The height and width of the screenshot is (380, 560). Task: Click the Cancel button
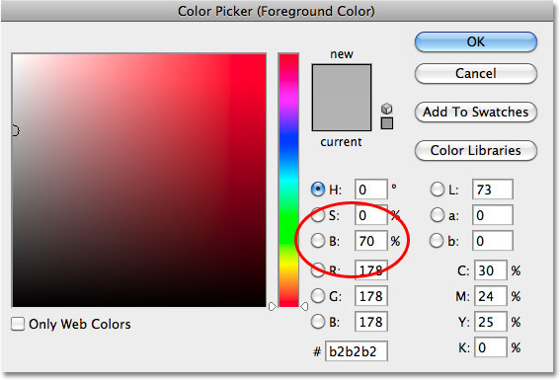point(476,73)
